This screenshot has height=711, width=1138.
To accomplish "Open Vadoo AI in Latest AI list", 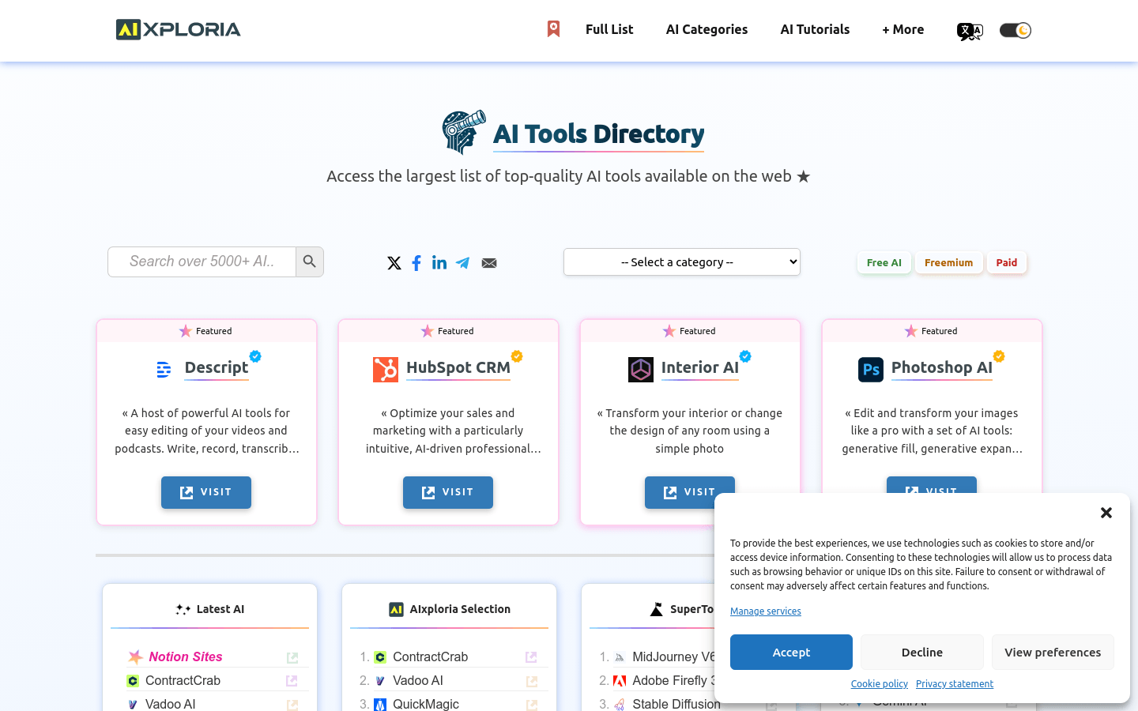I will (170, 704).
